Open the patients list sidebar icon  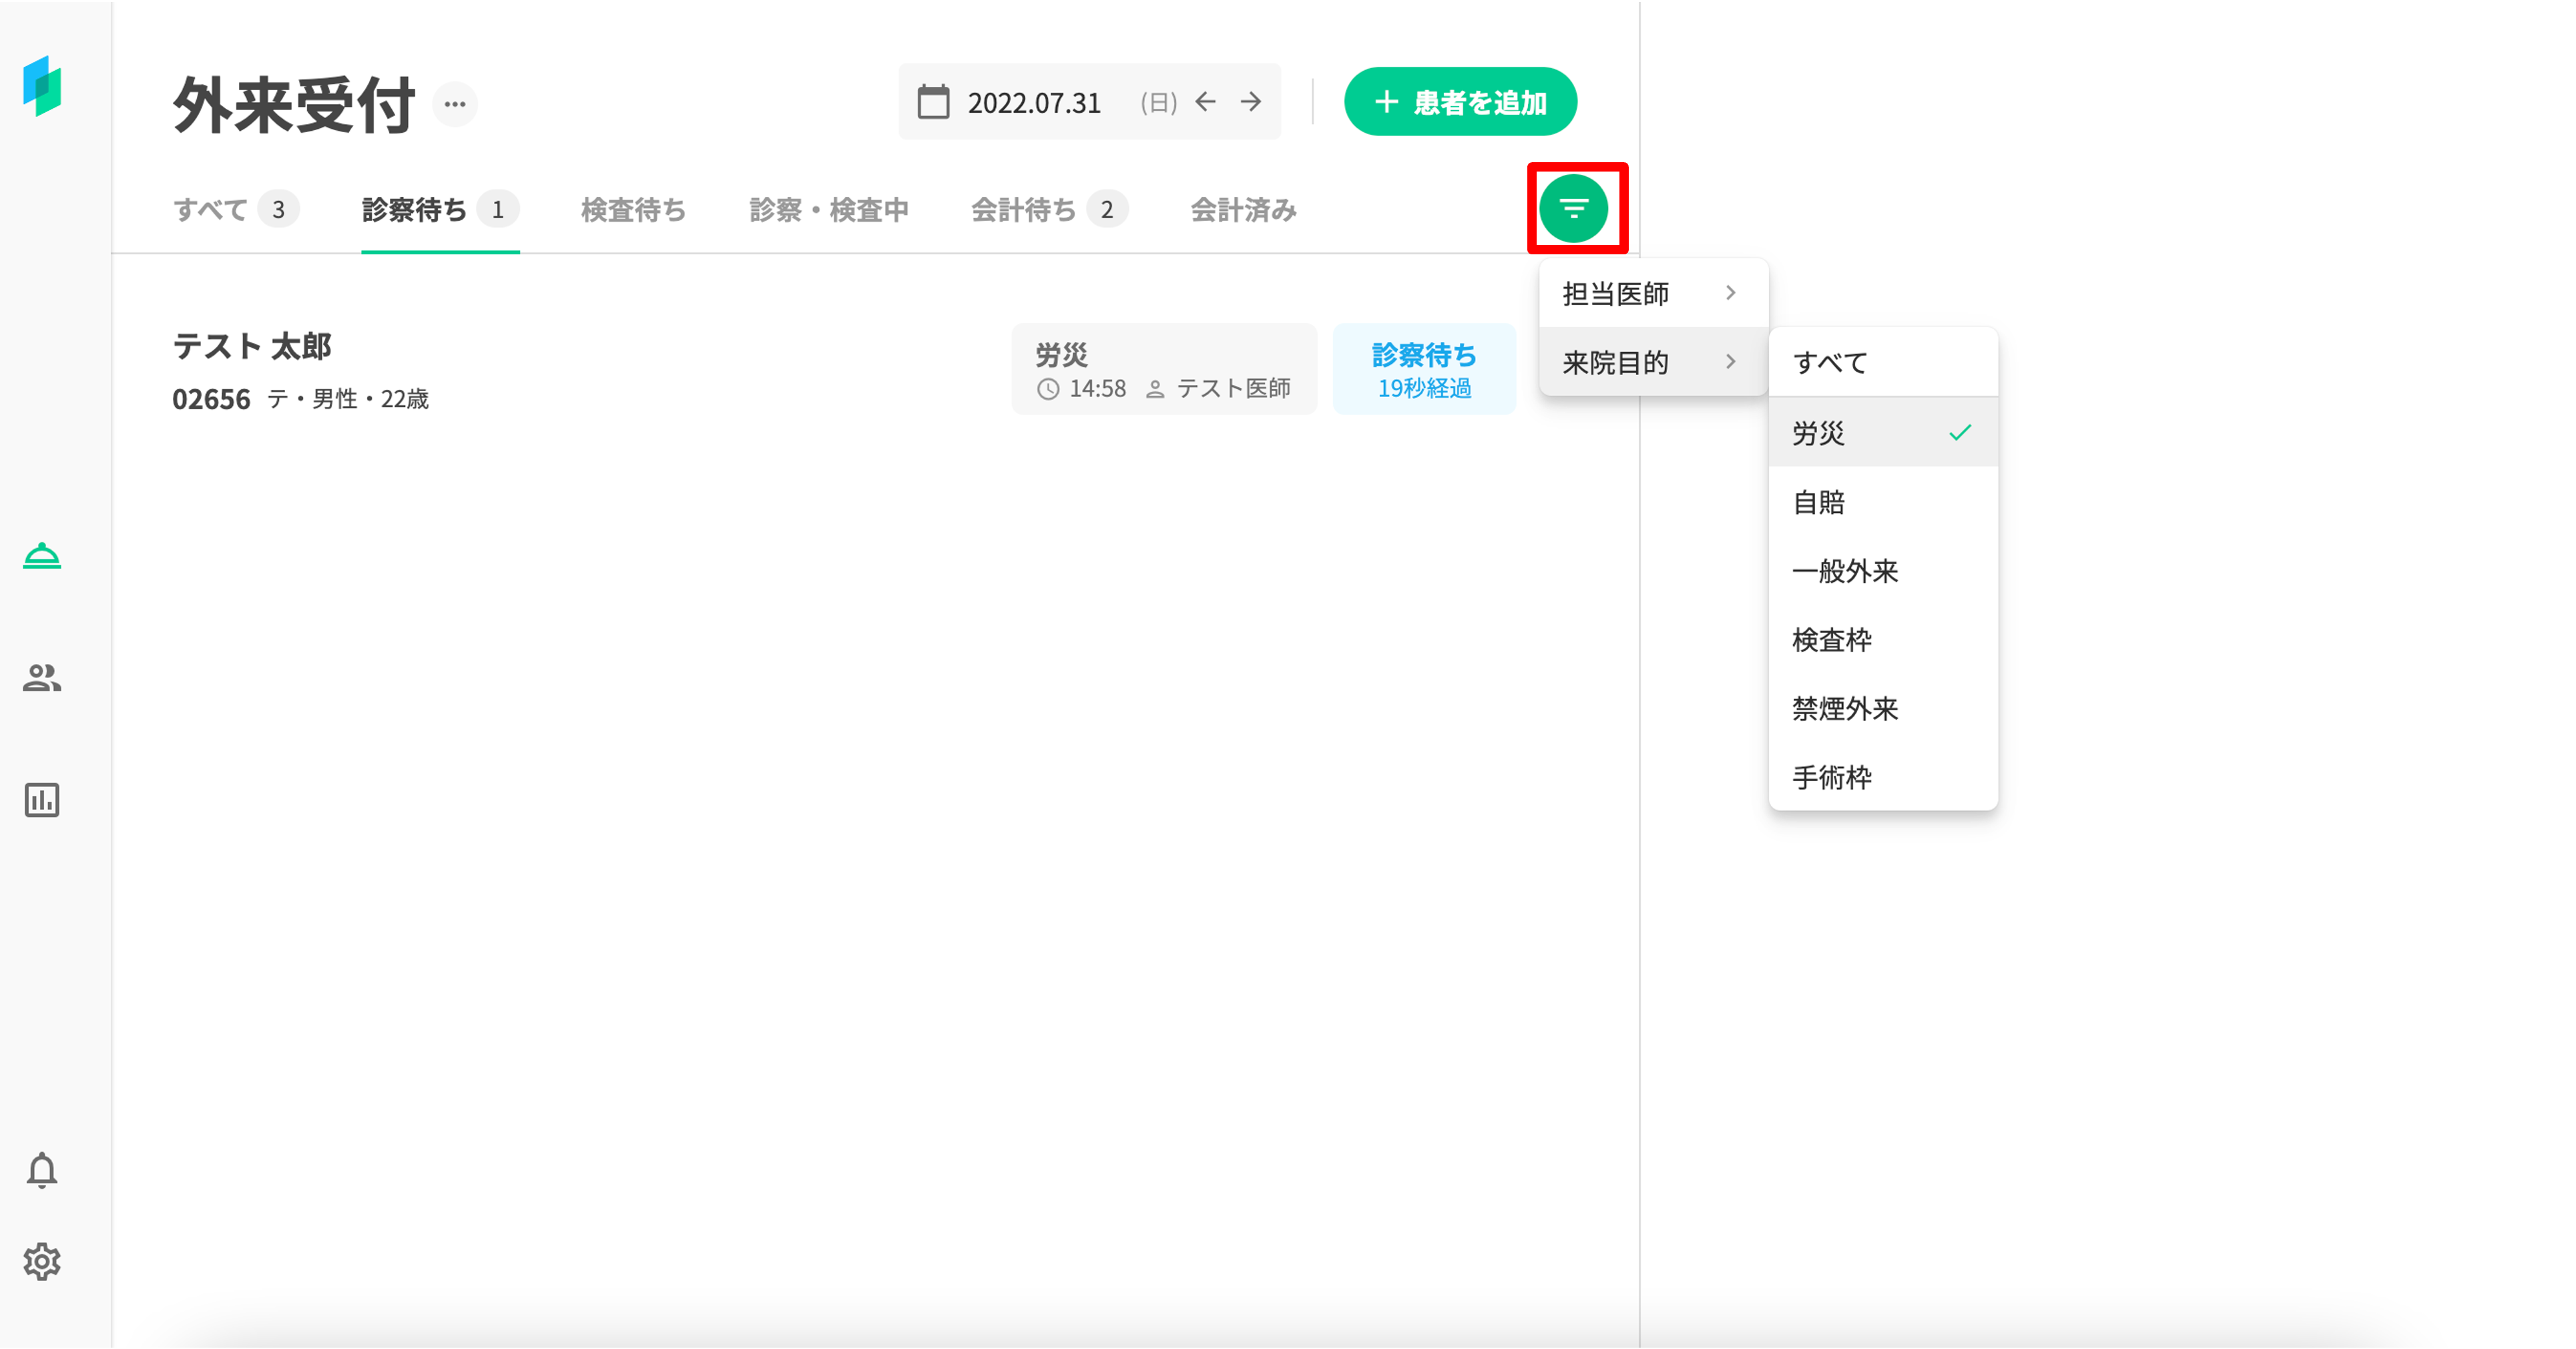[x=42, y=678]
